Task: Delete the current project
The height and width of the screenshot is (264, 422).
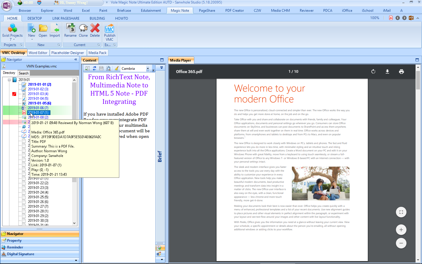Action: coord(95,31)
